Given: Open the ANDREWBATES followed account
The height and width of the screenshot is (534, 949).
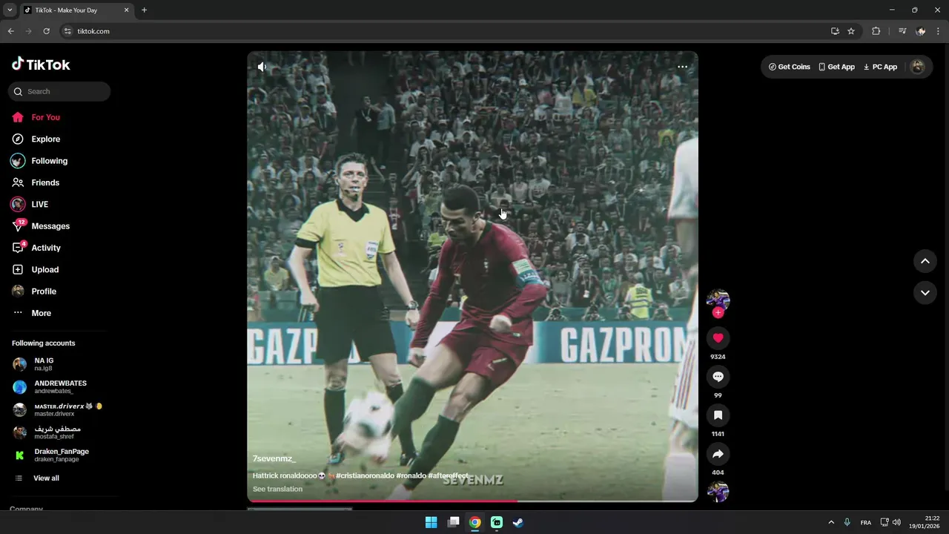Looking at the screenshot, I should (x=59, y=387).
